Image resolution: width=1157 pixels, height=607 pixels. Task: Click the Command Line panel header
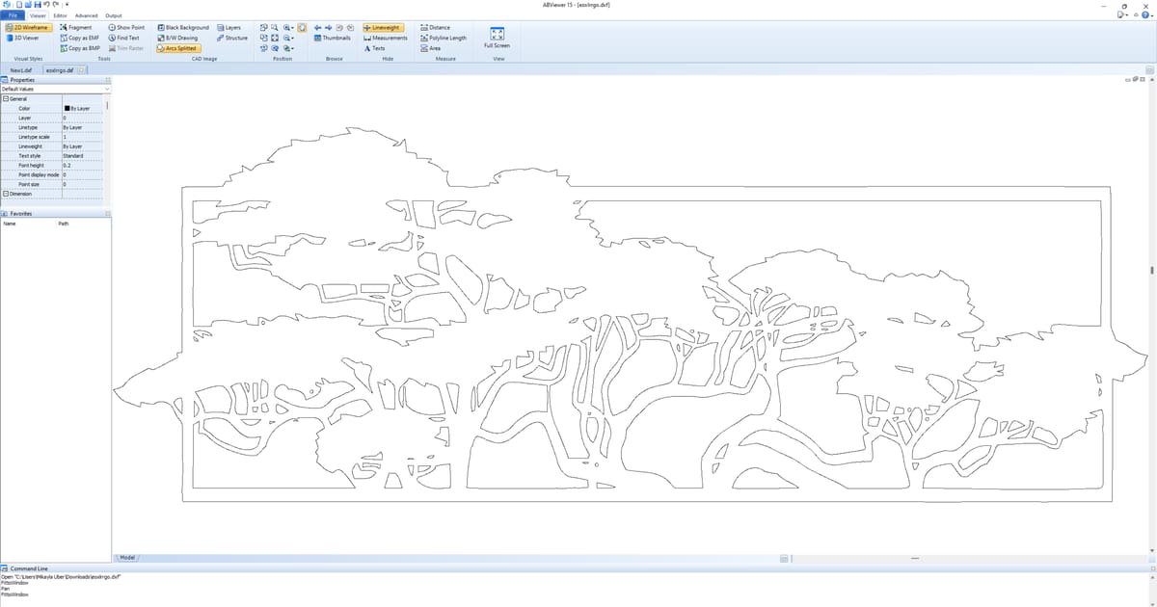[578, 568]
